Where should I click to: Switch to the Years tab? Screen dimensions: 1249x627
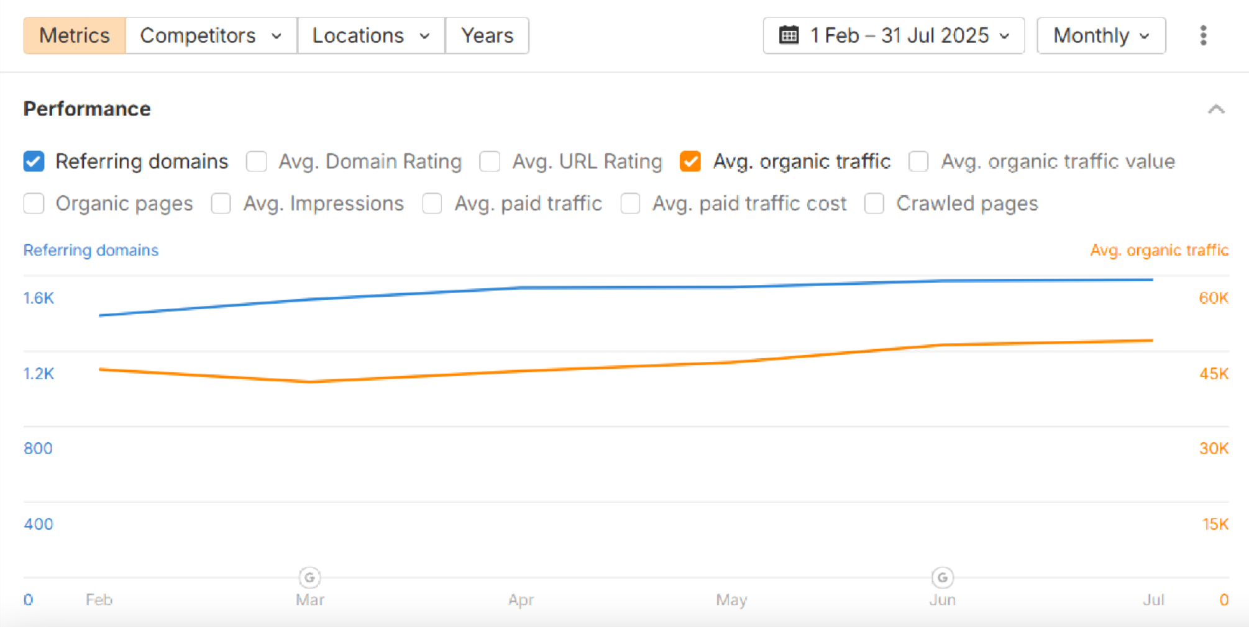(487, 35)
